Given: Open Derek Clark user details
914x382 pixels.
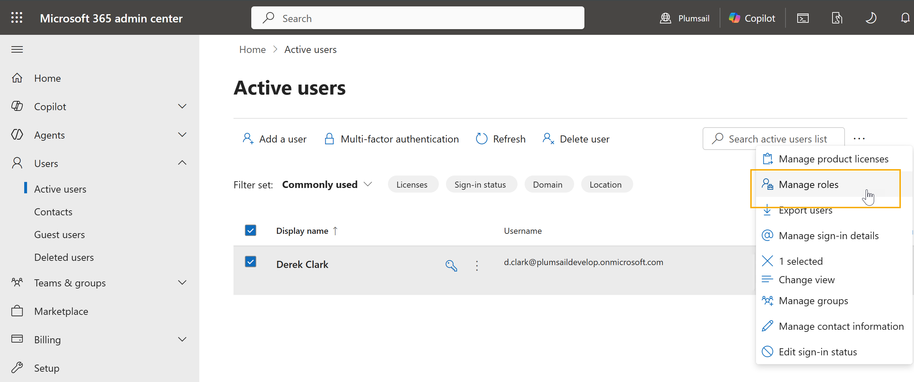Looking at the screenshot, I should [x=302, y=264].
